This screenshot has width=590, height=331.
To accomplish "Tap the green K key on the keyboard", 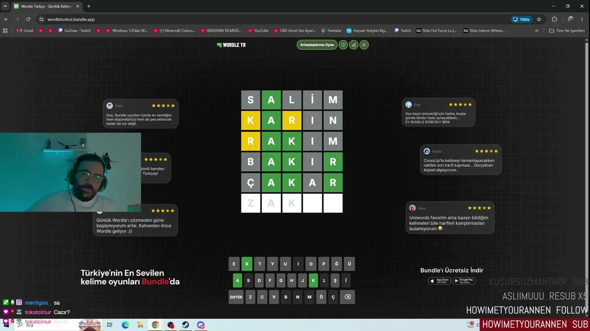I will pos(313,280).
